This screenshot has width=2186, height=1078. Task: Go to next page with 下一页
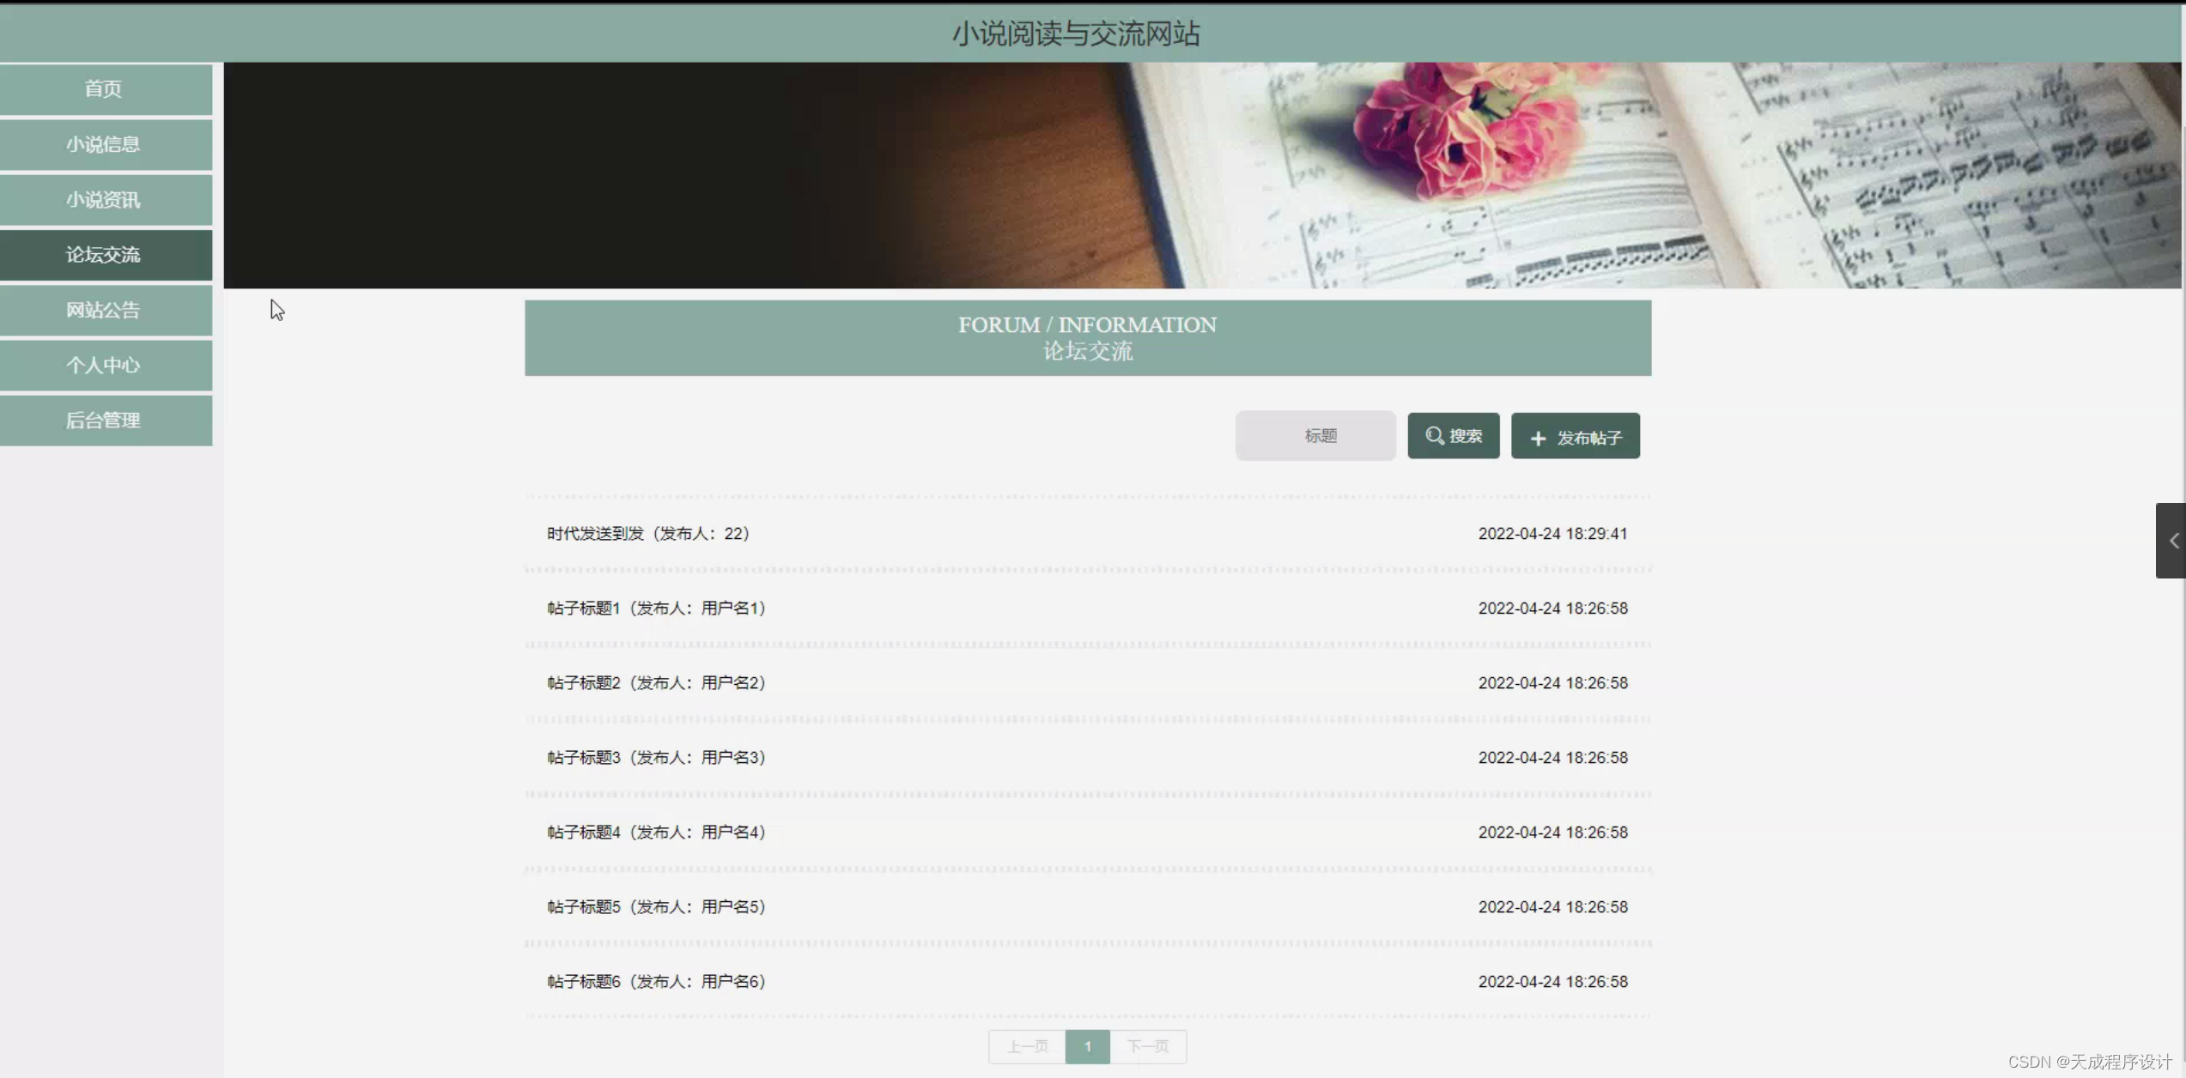pyautogui.click(x=1148, y=1047)
